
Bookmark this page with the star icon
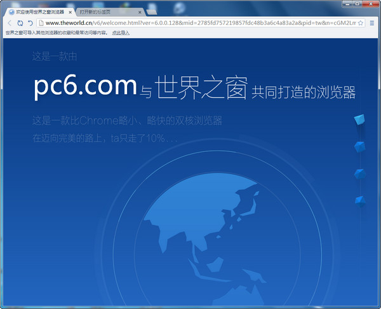pyautogui.click(x=361, y=23)
